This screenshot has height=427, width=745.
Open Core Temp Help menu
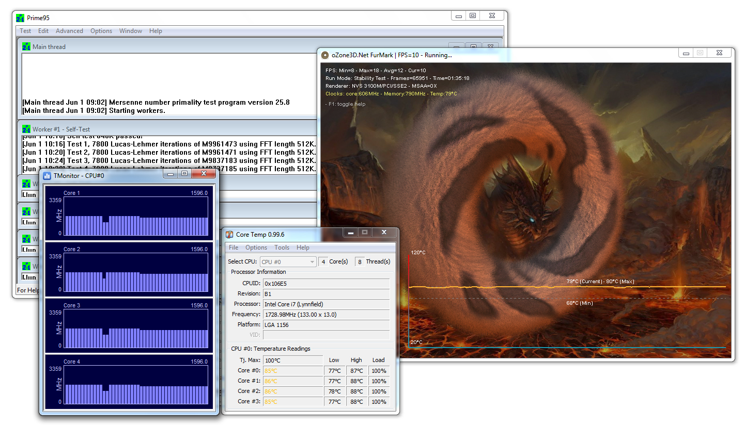303,248
